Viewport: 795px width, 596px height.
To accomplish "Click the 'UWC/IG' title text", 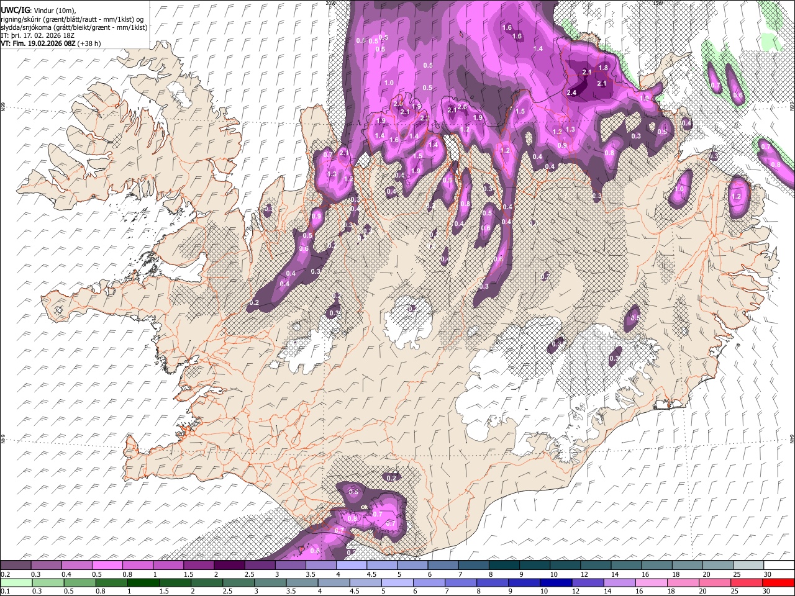I will tap(15, 10).
